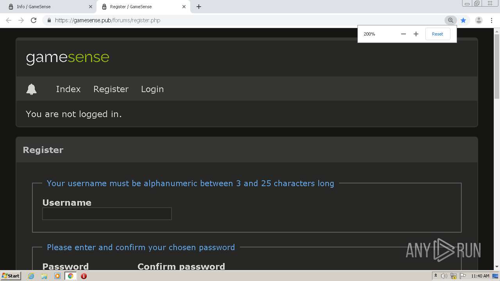500x281 pixels.
Task: Click the Confirm password label
Action: coord(181,266)
